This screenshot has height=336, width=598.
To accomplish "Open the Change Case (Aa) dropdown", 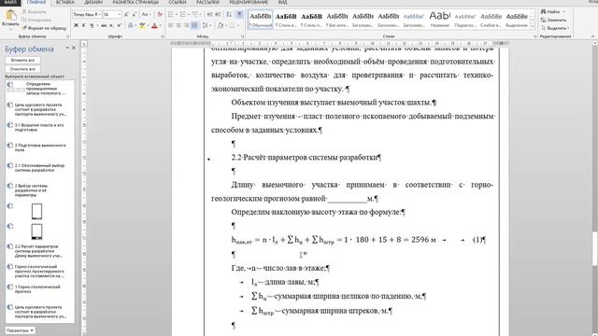I will tap(146, 15).
